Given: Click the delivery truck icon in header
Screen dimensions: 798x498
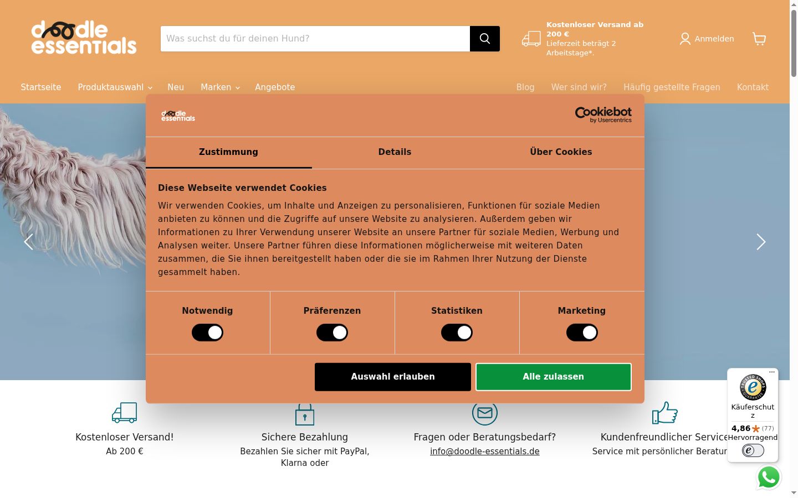Looking at the screenshot, I should coord(531,39).
